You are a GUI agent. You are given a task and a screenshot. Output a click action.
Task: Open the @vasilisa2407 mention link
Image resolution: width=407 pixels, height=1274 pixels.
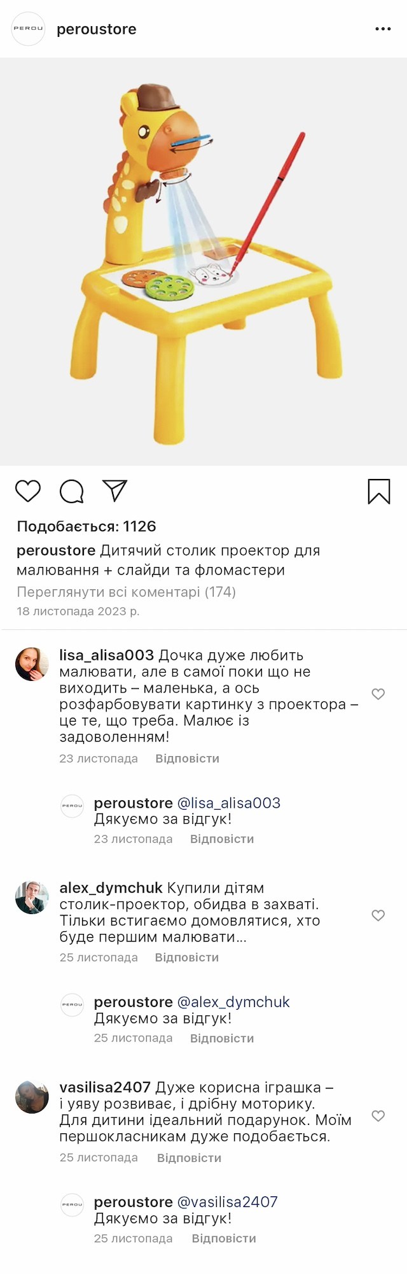tap(227, 1202)
